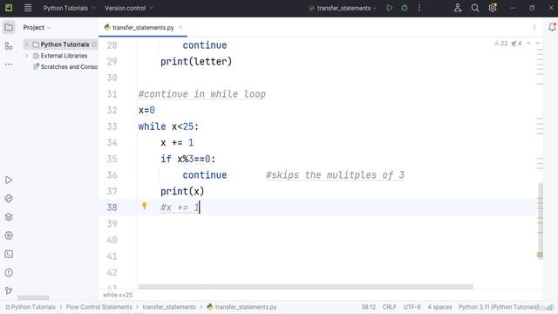558x314 pixels.
Task: Click the comment '#continue in while loop'
Action: click(x=201, y=94)
